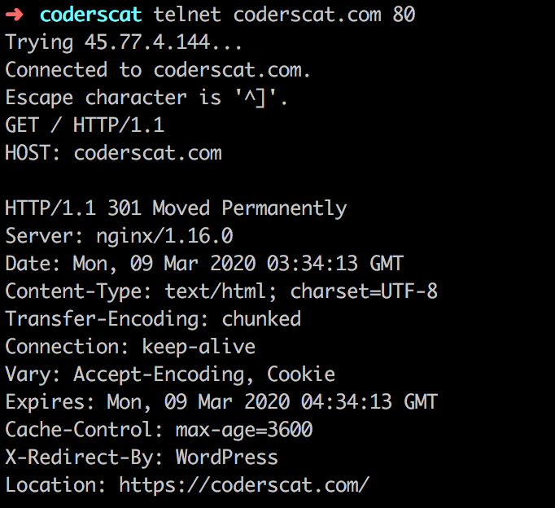Click the cyan coderscat directory name
The image size is (555, 508).
pyautogui.click(x=90, y=15)
